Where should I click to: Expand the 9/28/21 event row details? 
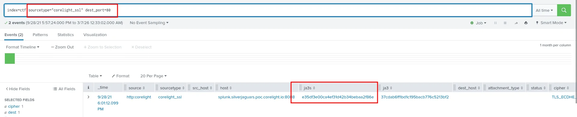tap(88, 97)
